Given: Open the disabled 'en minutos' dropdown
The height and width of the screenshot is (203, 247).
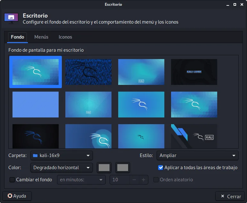Looking at the screenshot, I should pyautogui.click(x=81, y=180).
